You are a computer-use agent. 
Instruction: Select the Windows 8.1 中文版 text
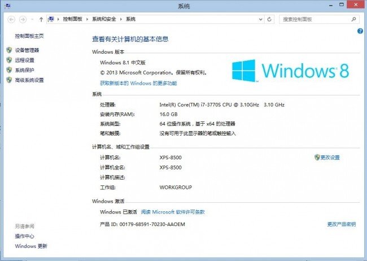[x=123, y=63]
